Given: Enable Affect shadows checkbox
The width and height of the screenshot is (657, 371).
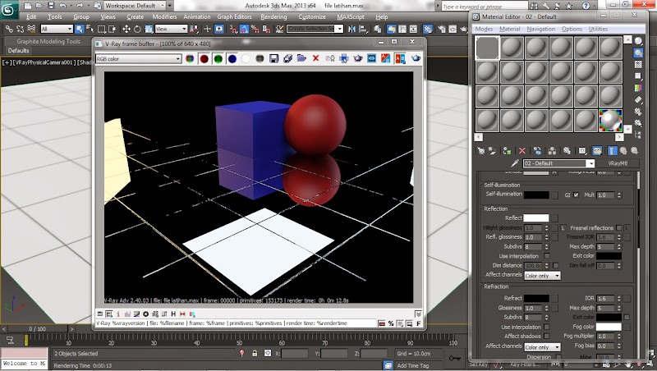Looking at the screenshot, I should [x=547, y=336].
